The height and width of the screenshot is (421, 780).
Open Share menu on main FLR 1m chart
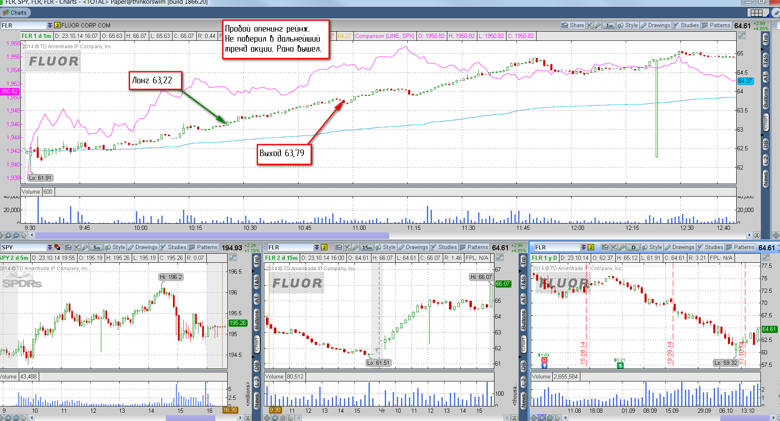point(572,25)
